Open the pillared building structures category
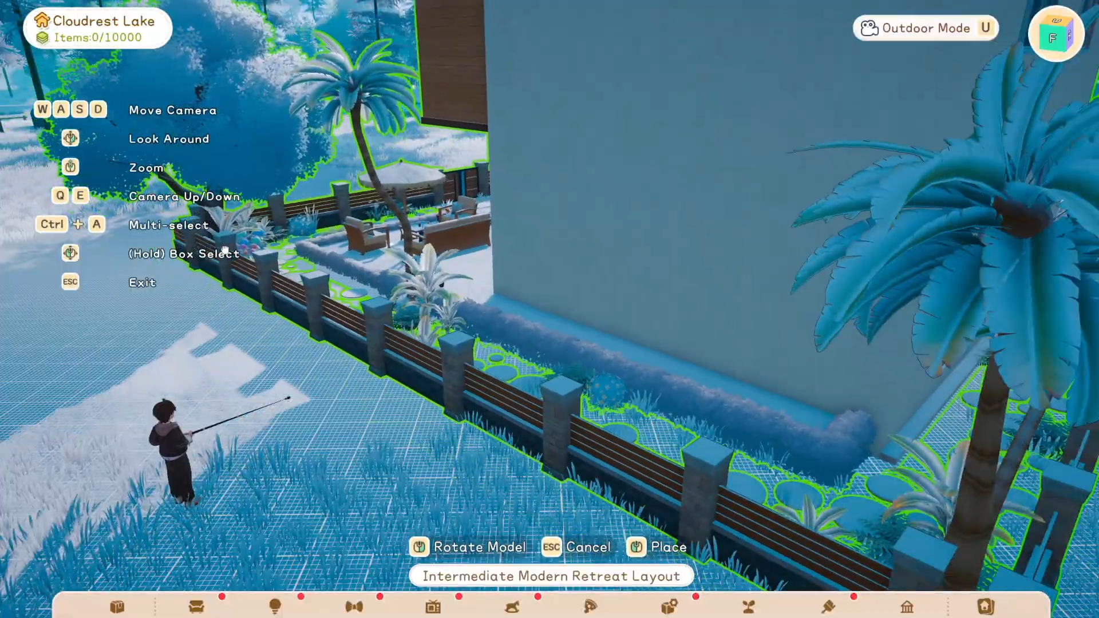The height and width of the screenshot is (618, 1099). coord(907,607)
